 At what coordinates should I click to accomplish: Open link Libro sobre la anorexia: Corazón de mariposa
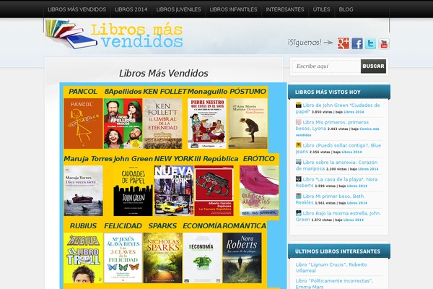[x=336, y=165]
